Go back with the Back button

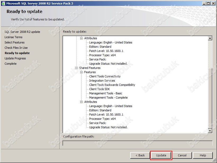140,155
